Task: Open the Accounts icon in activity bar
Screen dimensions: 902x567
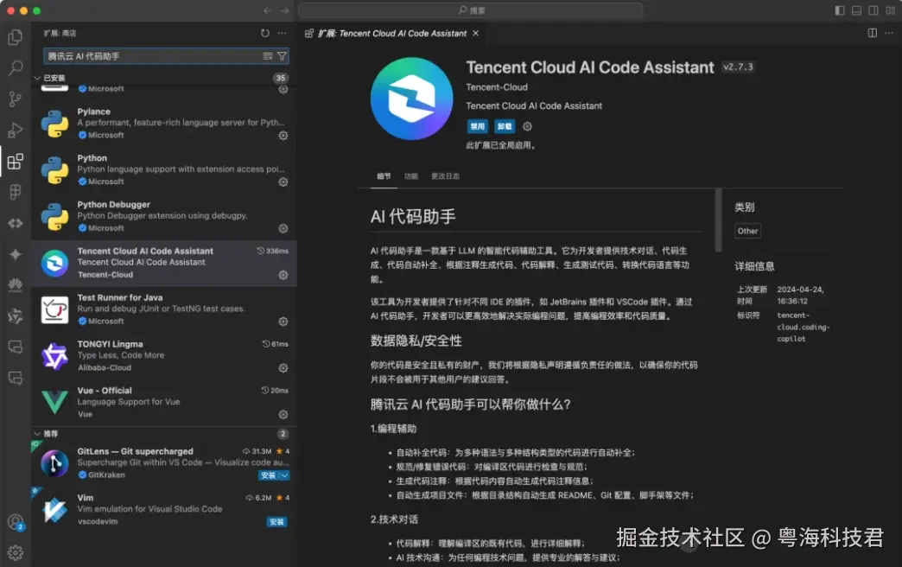Action: click(16, 522)
